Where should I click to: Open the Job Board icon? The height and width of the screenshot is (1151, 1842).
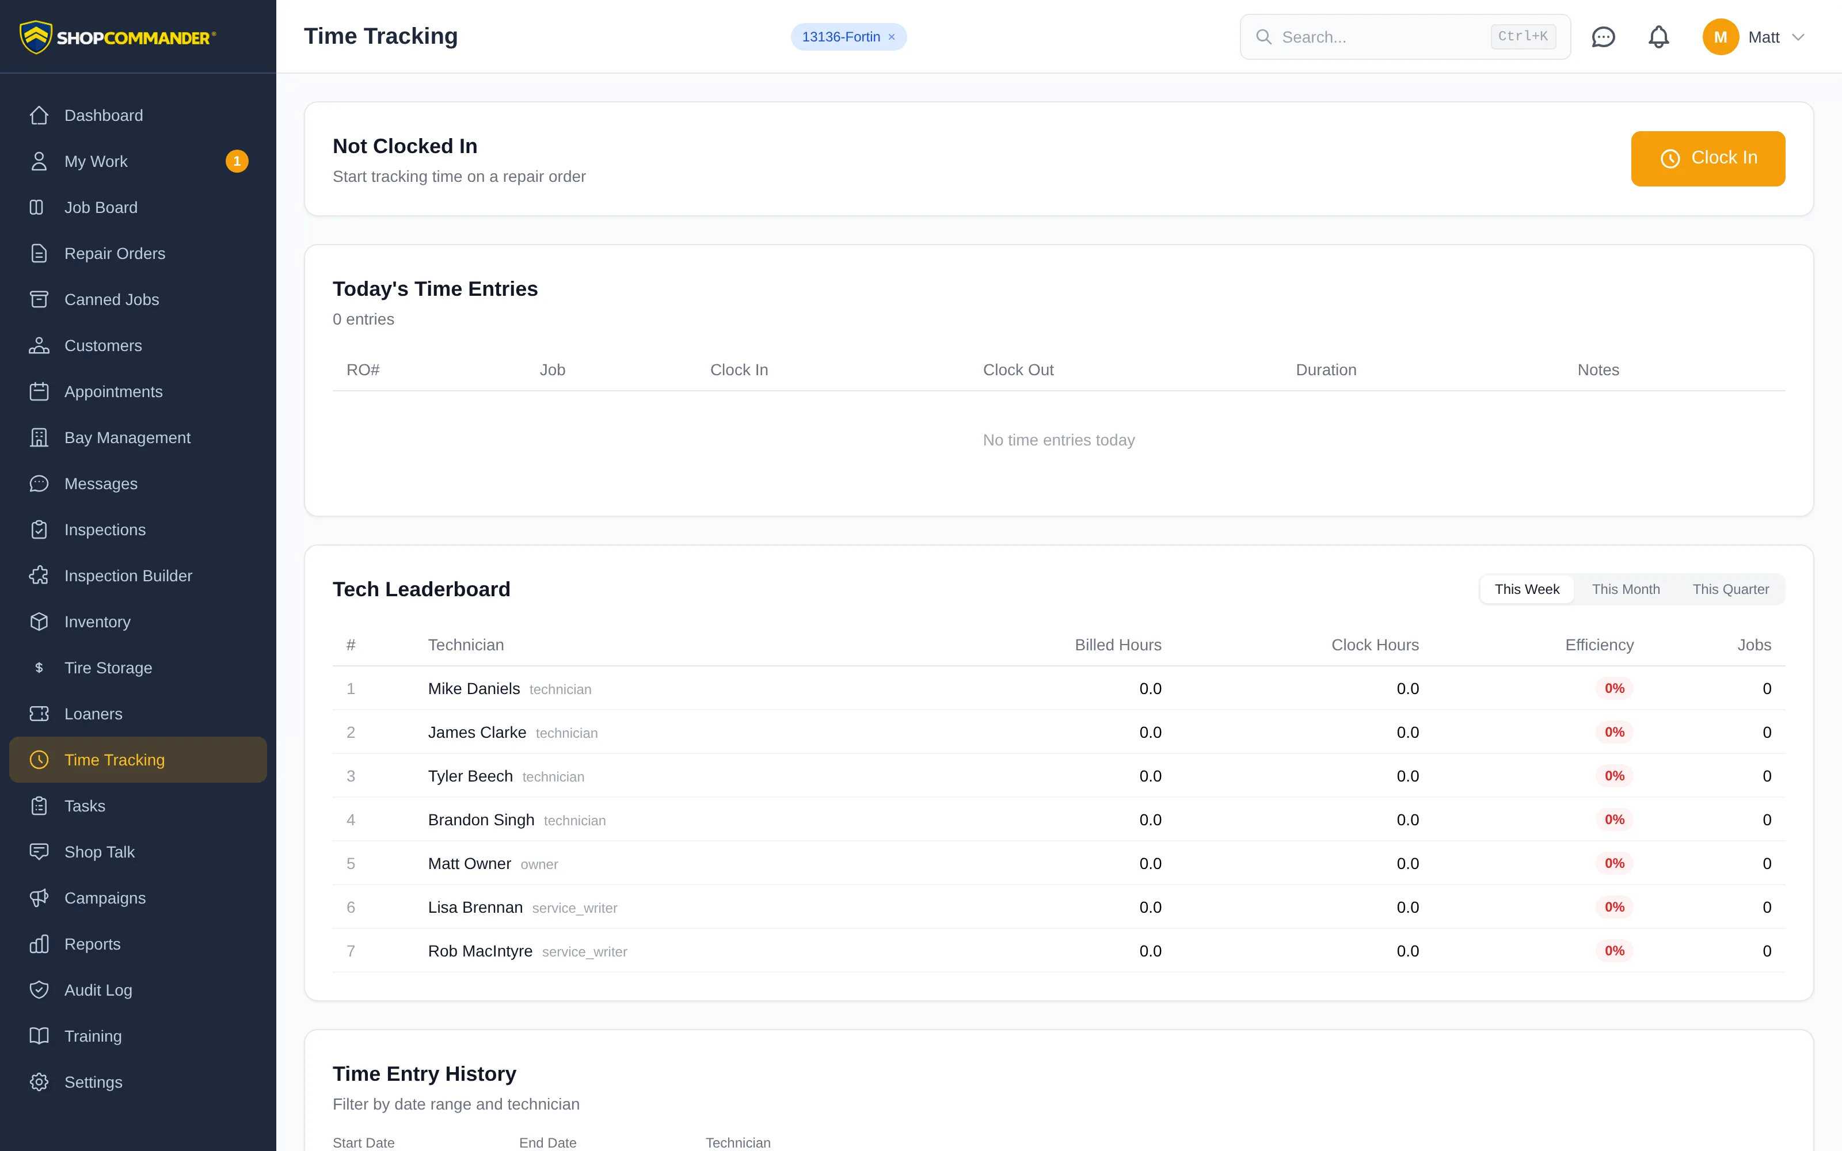click(x=36, y=207)
